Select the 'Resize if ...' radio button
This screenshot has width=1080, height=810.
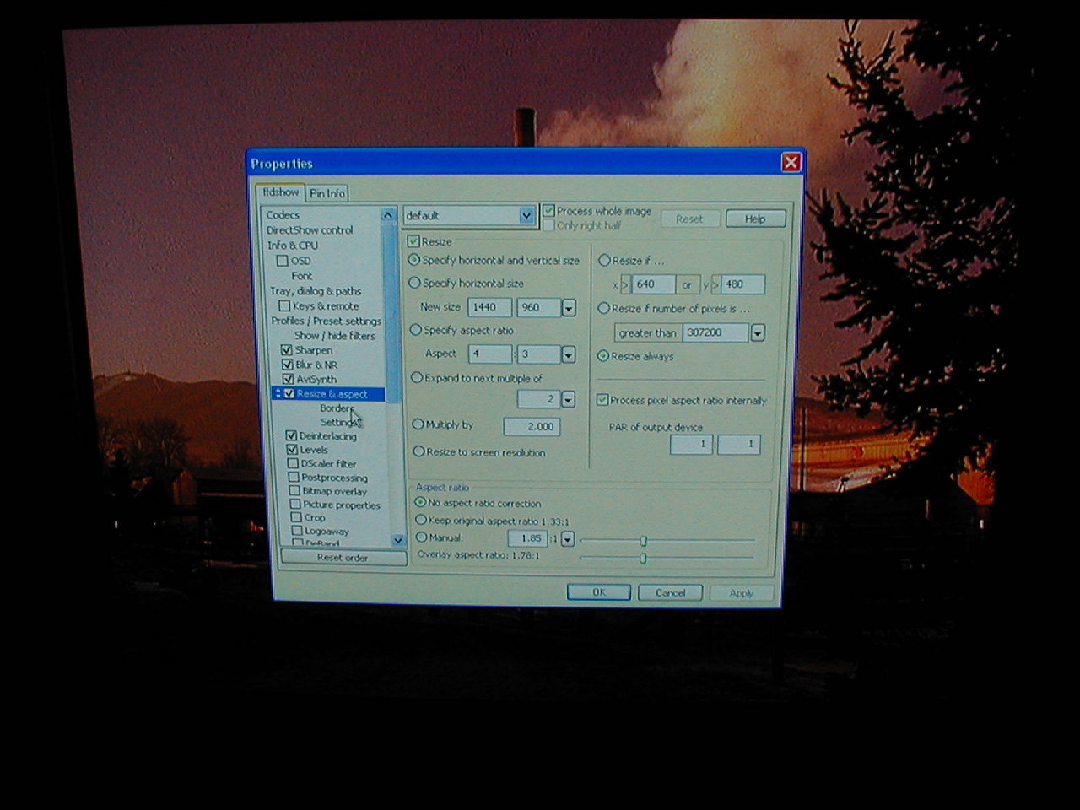point(604,261)
